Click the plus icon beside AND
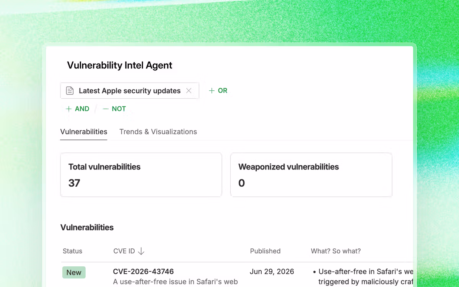459x287 pixels. click(x=69, y=109)
